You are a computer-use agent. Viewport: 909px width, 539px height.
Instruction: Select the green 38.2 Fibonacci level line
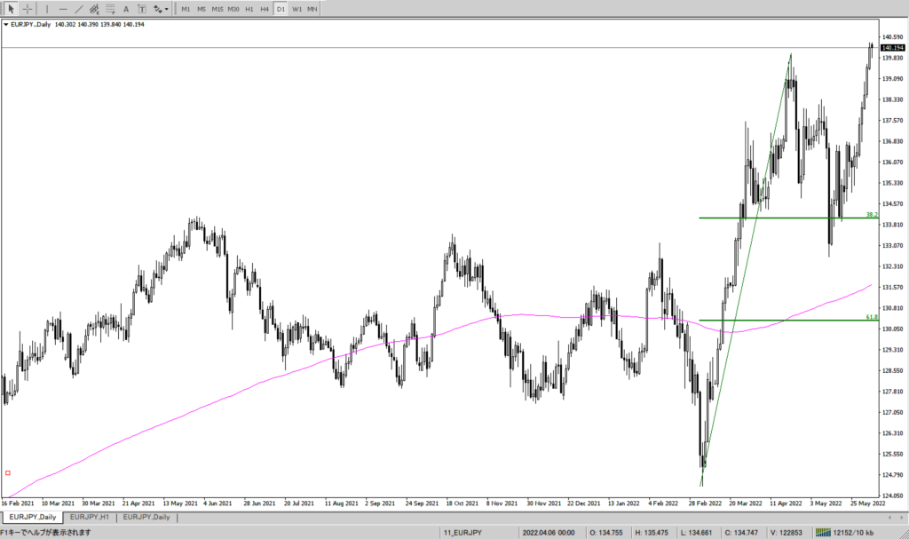coord(781,218)
